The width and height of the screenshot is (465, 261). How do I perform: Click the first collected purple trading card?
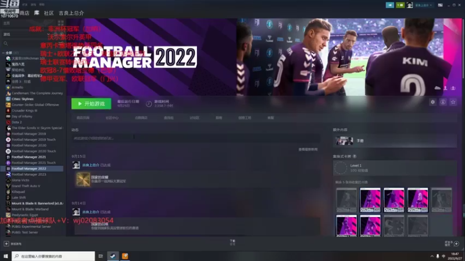coord(370,200)
